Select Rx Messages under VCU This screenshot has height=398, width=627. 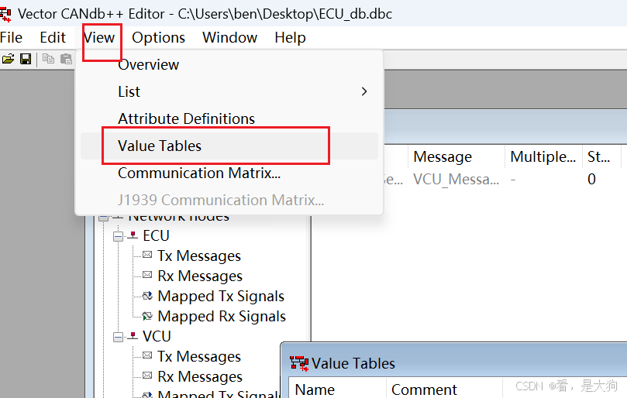(200, 377)
